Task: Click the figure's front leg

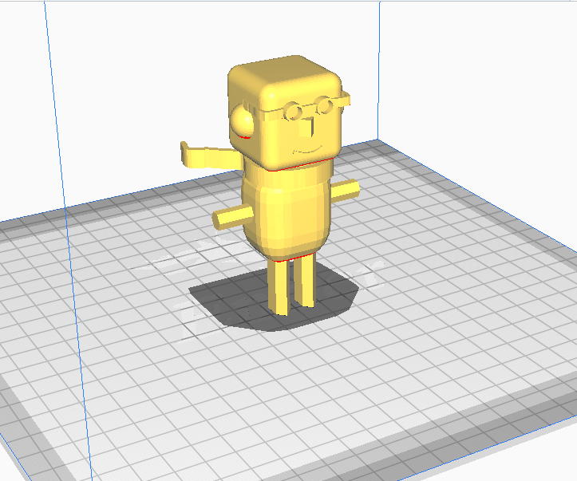Action: (280, 287)
